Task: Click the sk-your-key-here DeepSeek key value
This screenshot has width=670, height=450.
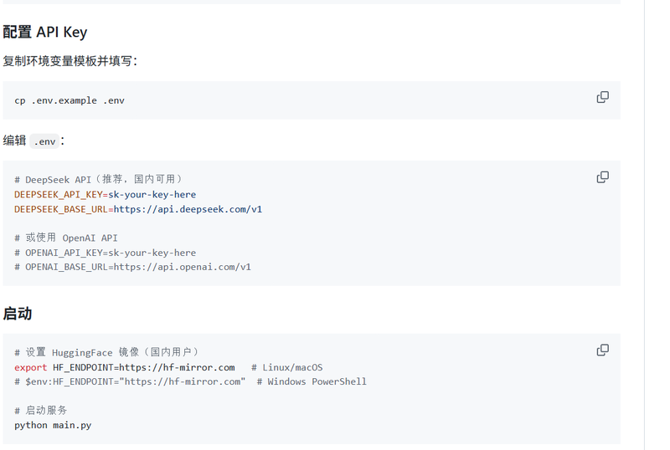Action: [x=152, y=195]
